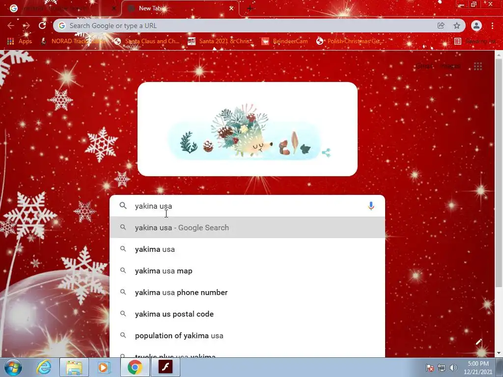Open ReindeerCam bookmark
This screenshot has height=377, width=503.
(x=284, y=41)
